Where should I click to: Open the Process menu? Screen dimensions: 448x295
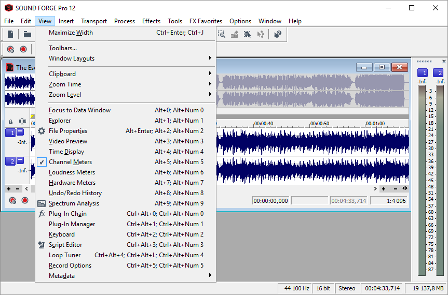125,21
